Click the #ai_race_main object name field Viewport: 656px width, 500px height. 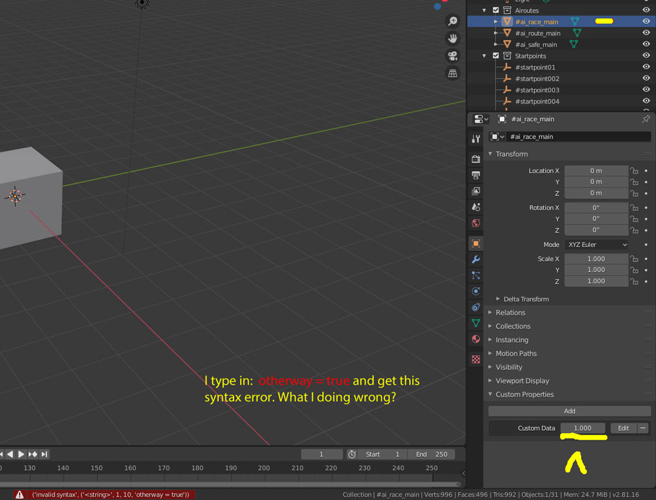click(579, 137)
